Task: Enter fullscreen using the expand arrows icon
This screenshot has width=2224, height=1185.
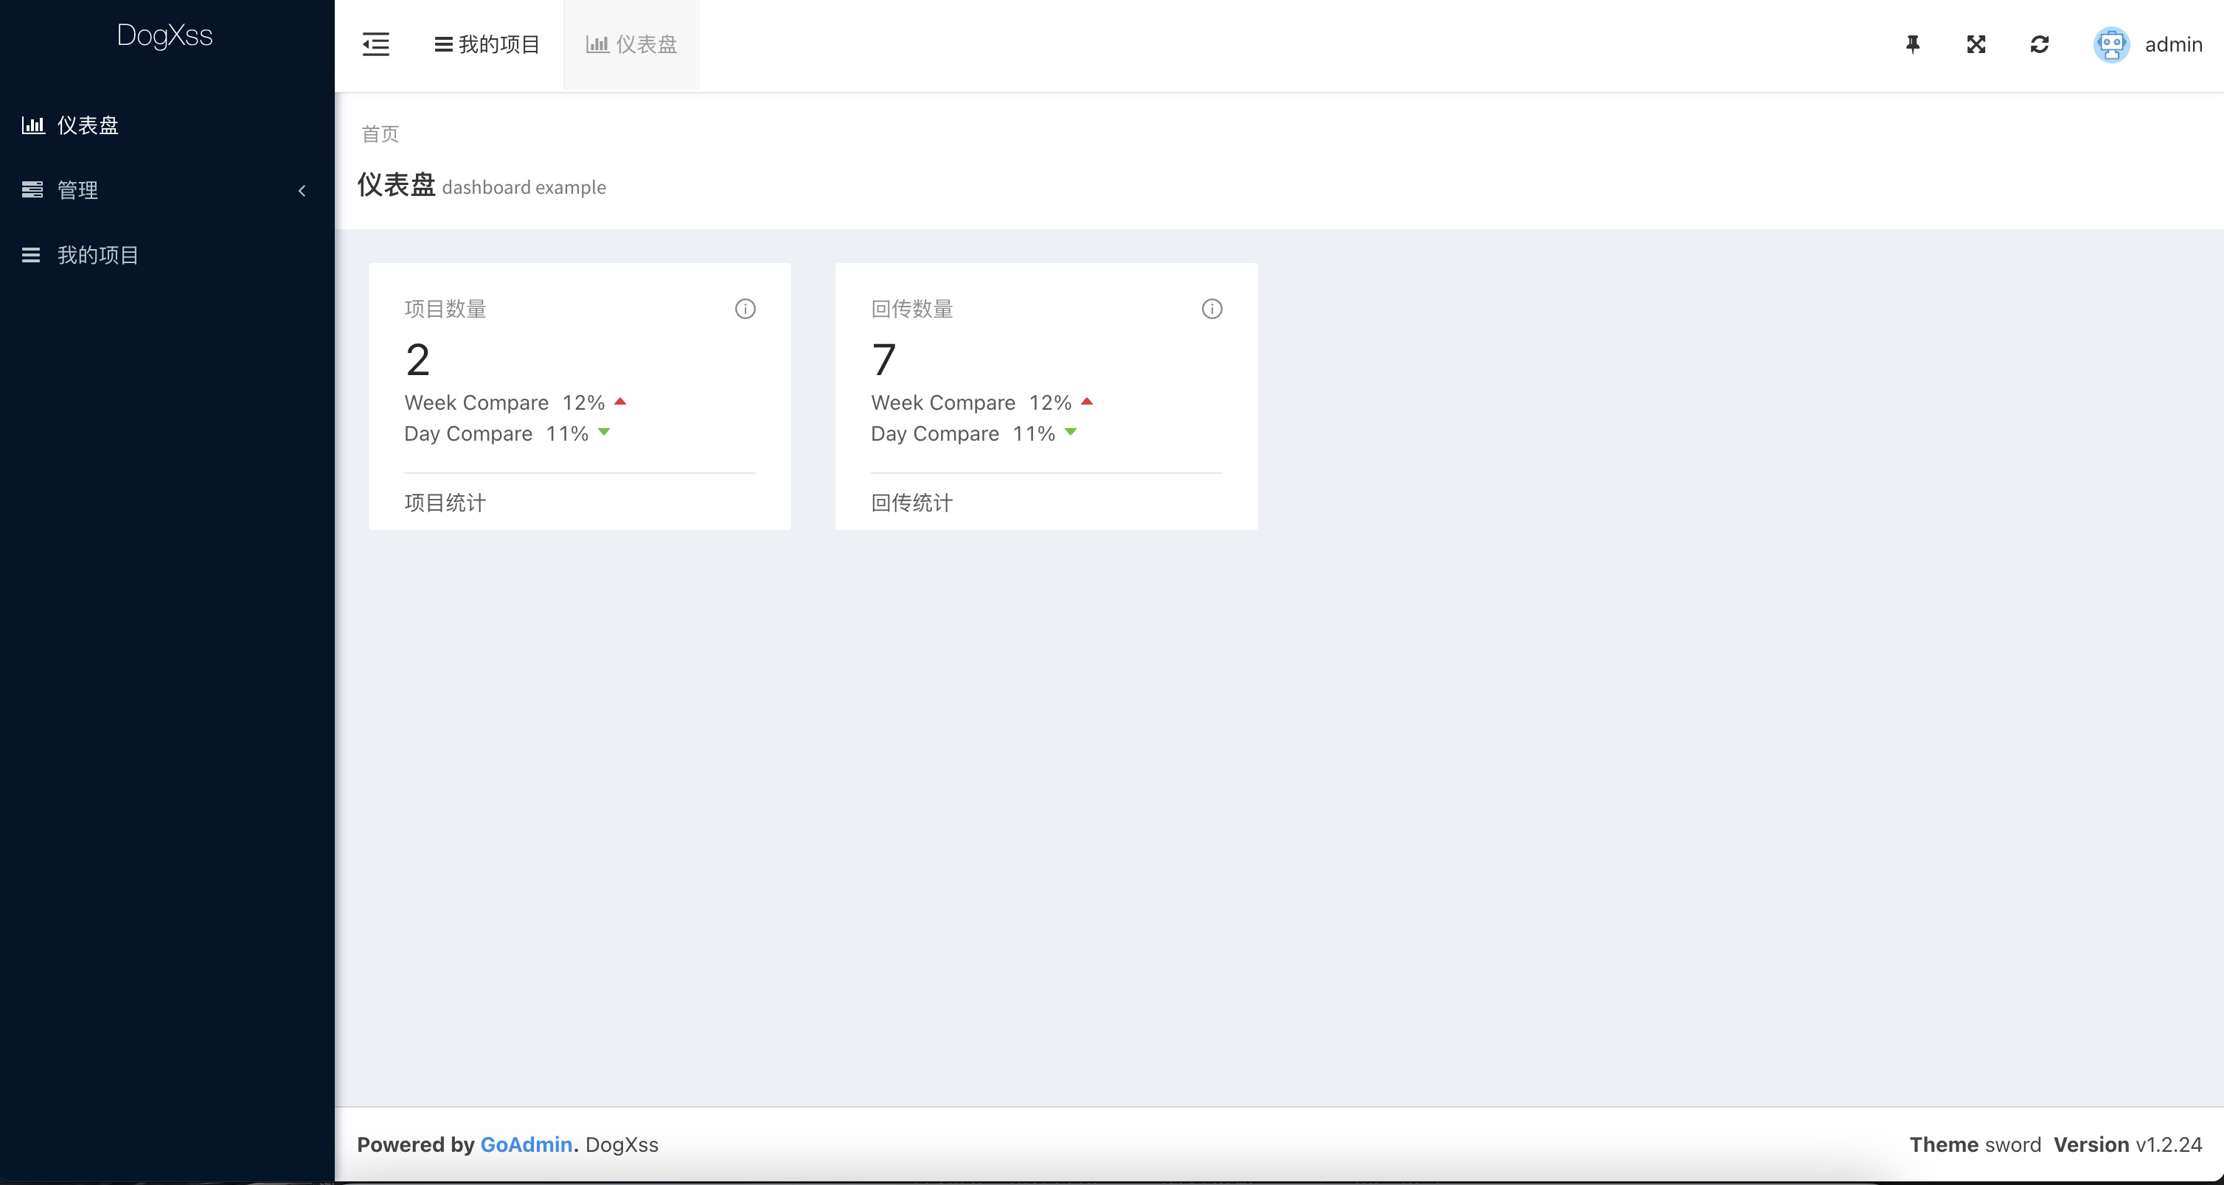Action: click(x=1975, y=44)
